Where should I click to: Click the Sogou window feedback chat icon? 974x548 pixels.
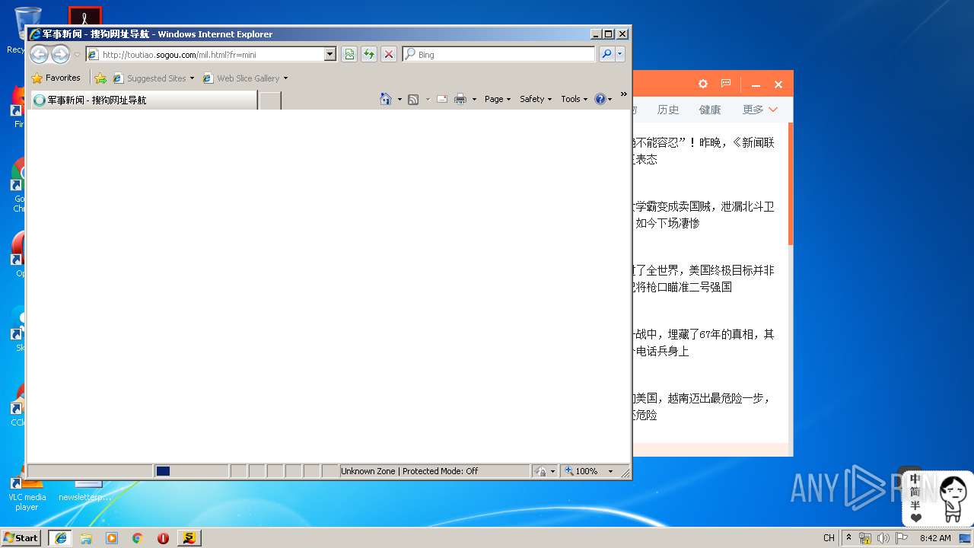pos(726,84)
